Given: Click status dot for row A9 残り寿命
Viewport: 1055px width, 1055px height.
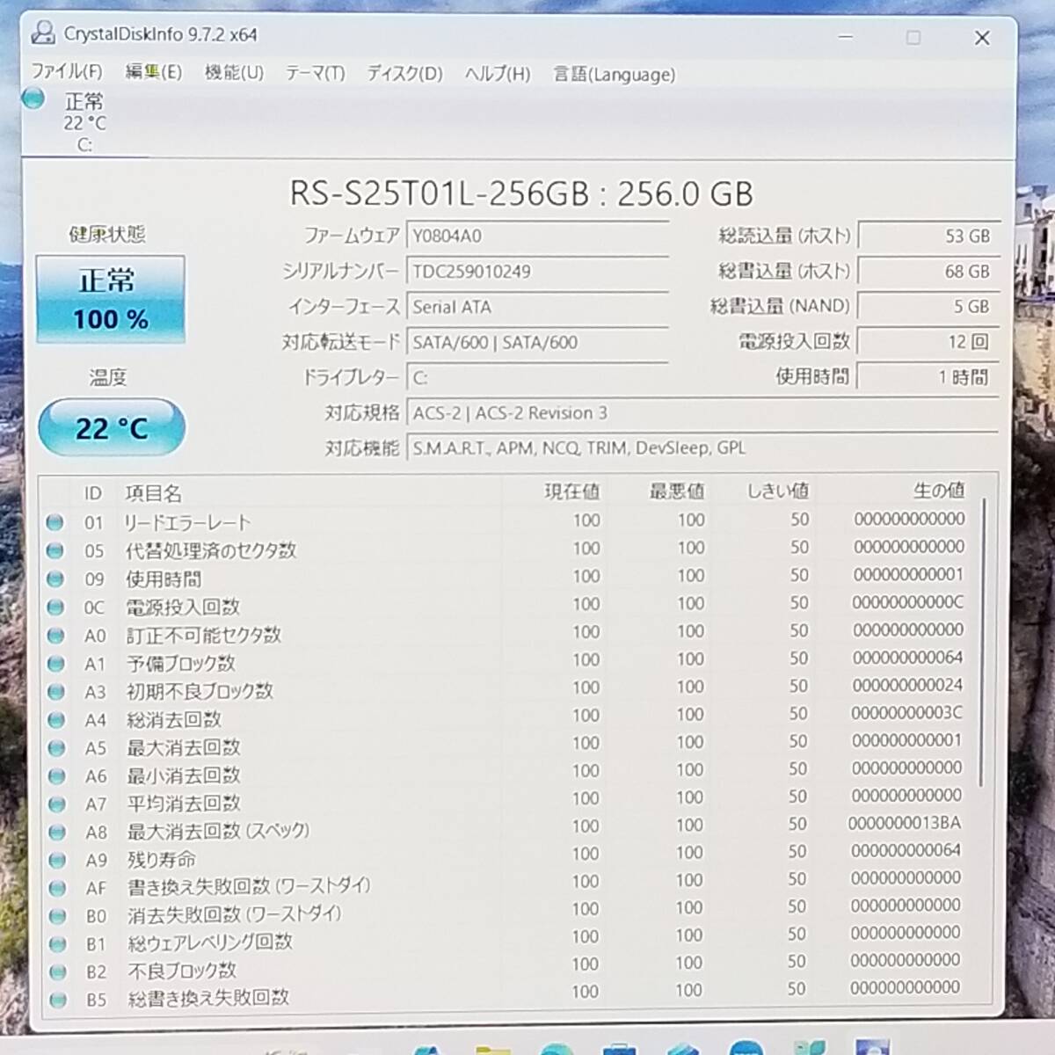Looking at the screenshot, I should pyautogui.click(x=57, y=860).
